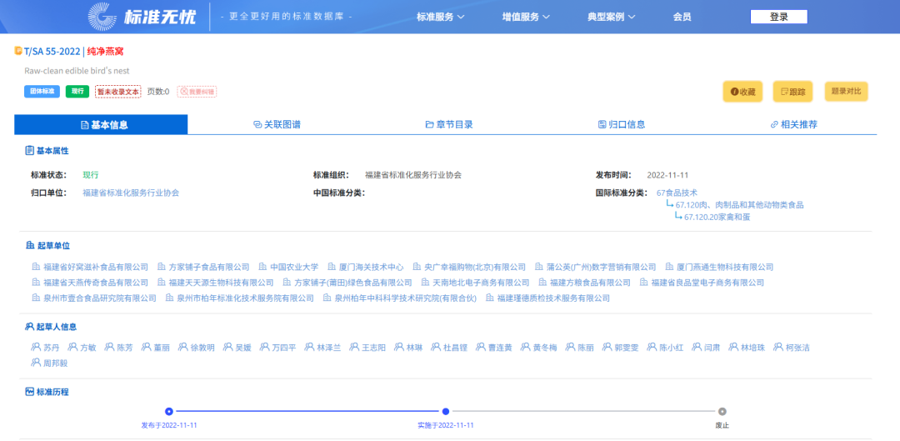Select the 基本信息 tab
This screenshot has height=441, width=900.
coord(101,124)
